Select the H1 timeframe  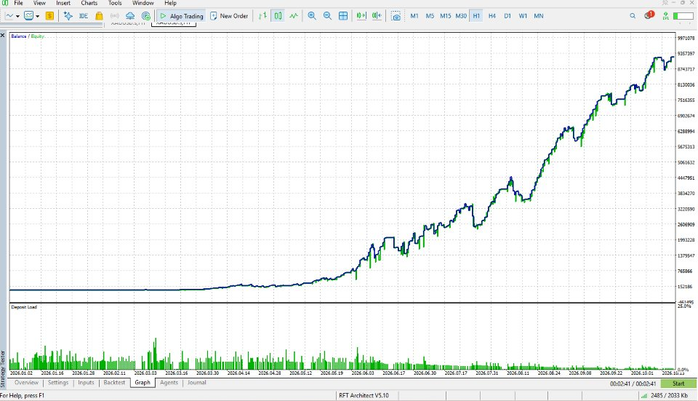click(476, 16)
